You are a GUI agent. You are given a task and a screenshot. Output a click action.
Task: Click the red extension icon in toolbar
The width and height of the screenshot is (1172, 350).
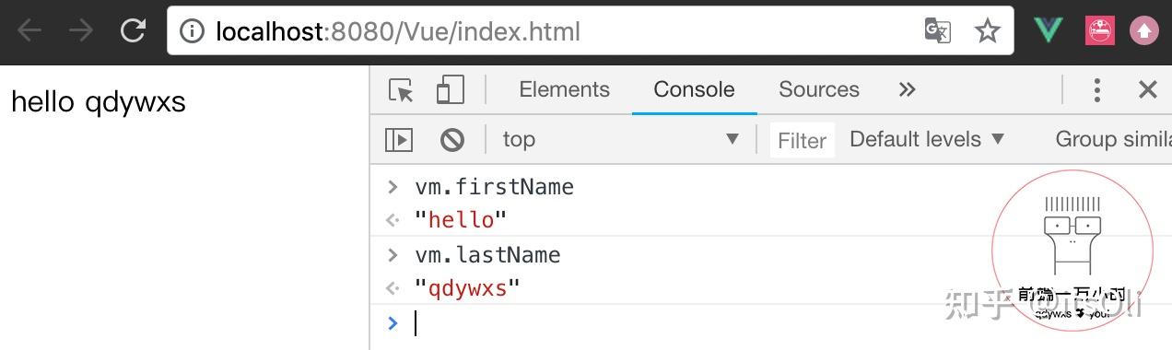pos(1098,31)
